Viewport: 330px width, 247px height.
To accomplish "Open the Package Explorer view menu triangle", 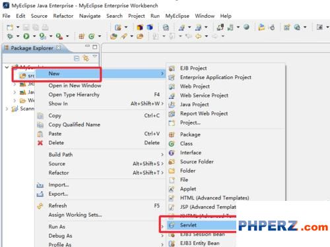I will [x=95, y=57].
